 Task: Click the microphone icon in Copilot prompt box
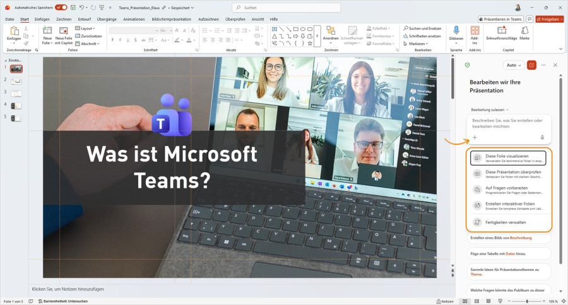[x=542, y=137]
